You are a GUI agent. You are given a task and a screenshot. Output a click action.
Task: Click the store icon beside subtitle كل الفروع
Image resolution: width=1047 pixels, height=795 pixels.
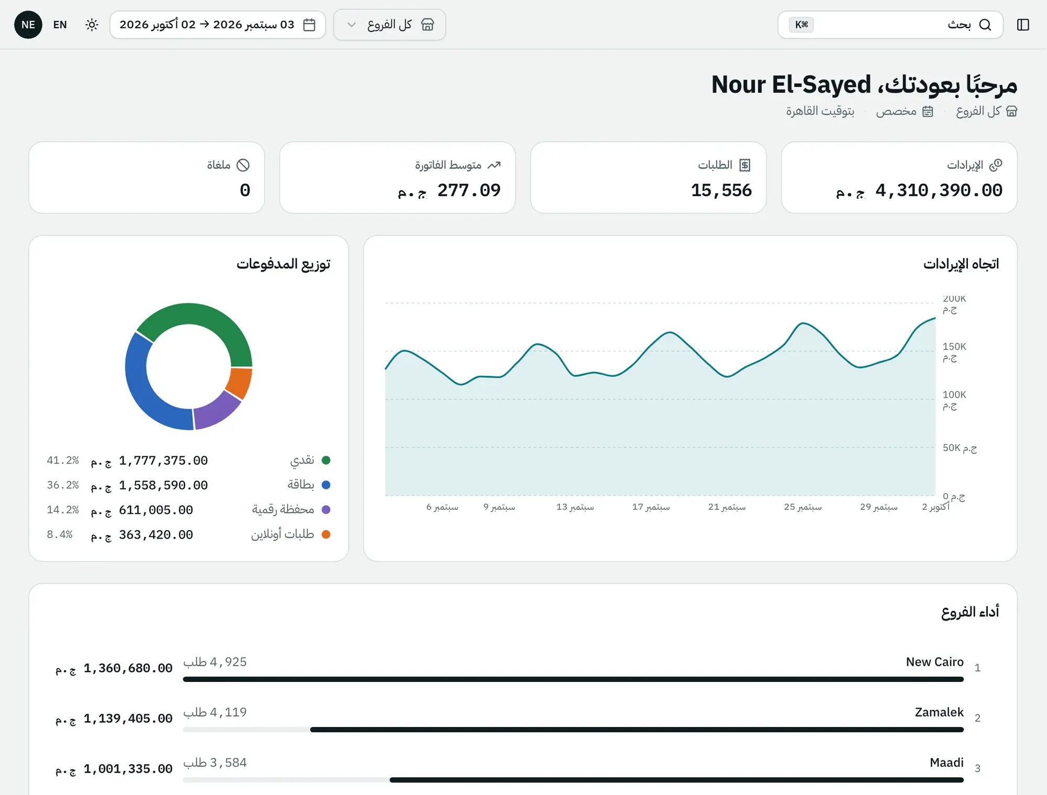[1011, 111]
